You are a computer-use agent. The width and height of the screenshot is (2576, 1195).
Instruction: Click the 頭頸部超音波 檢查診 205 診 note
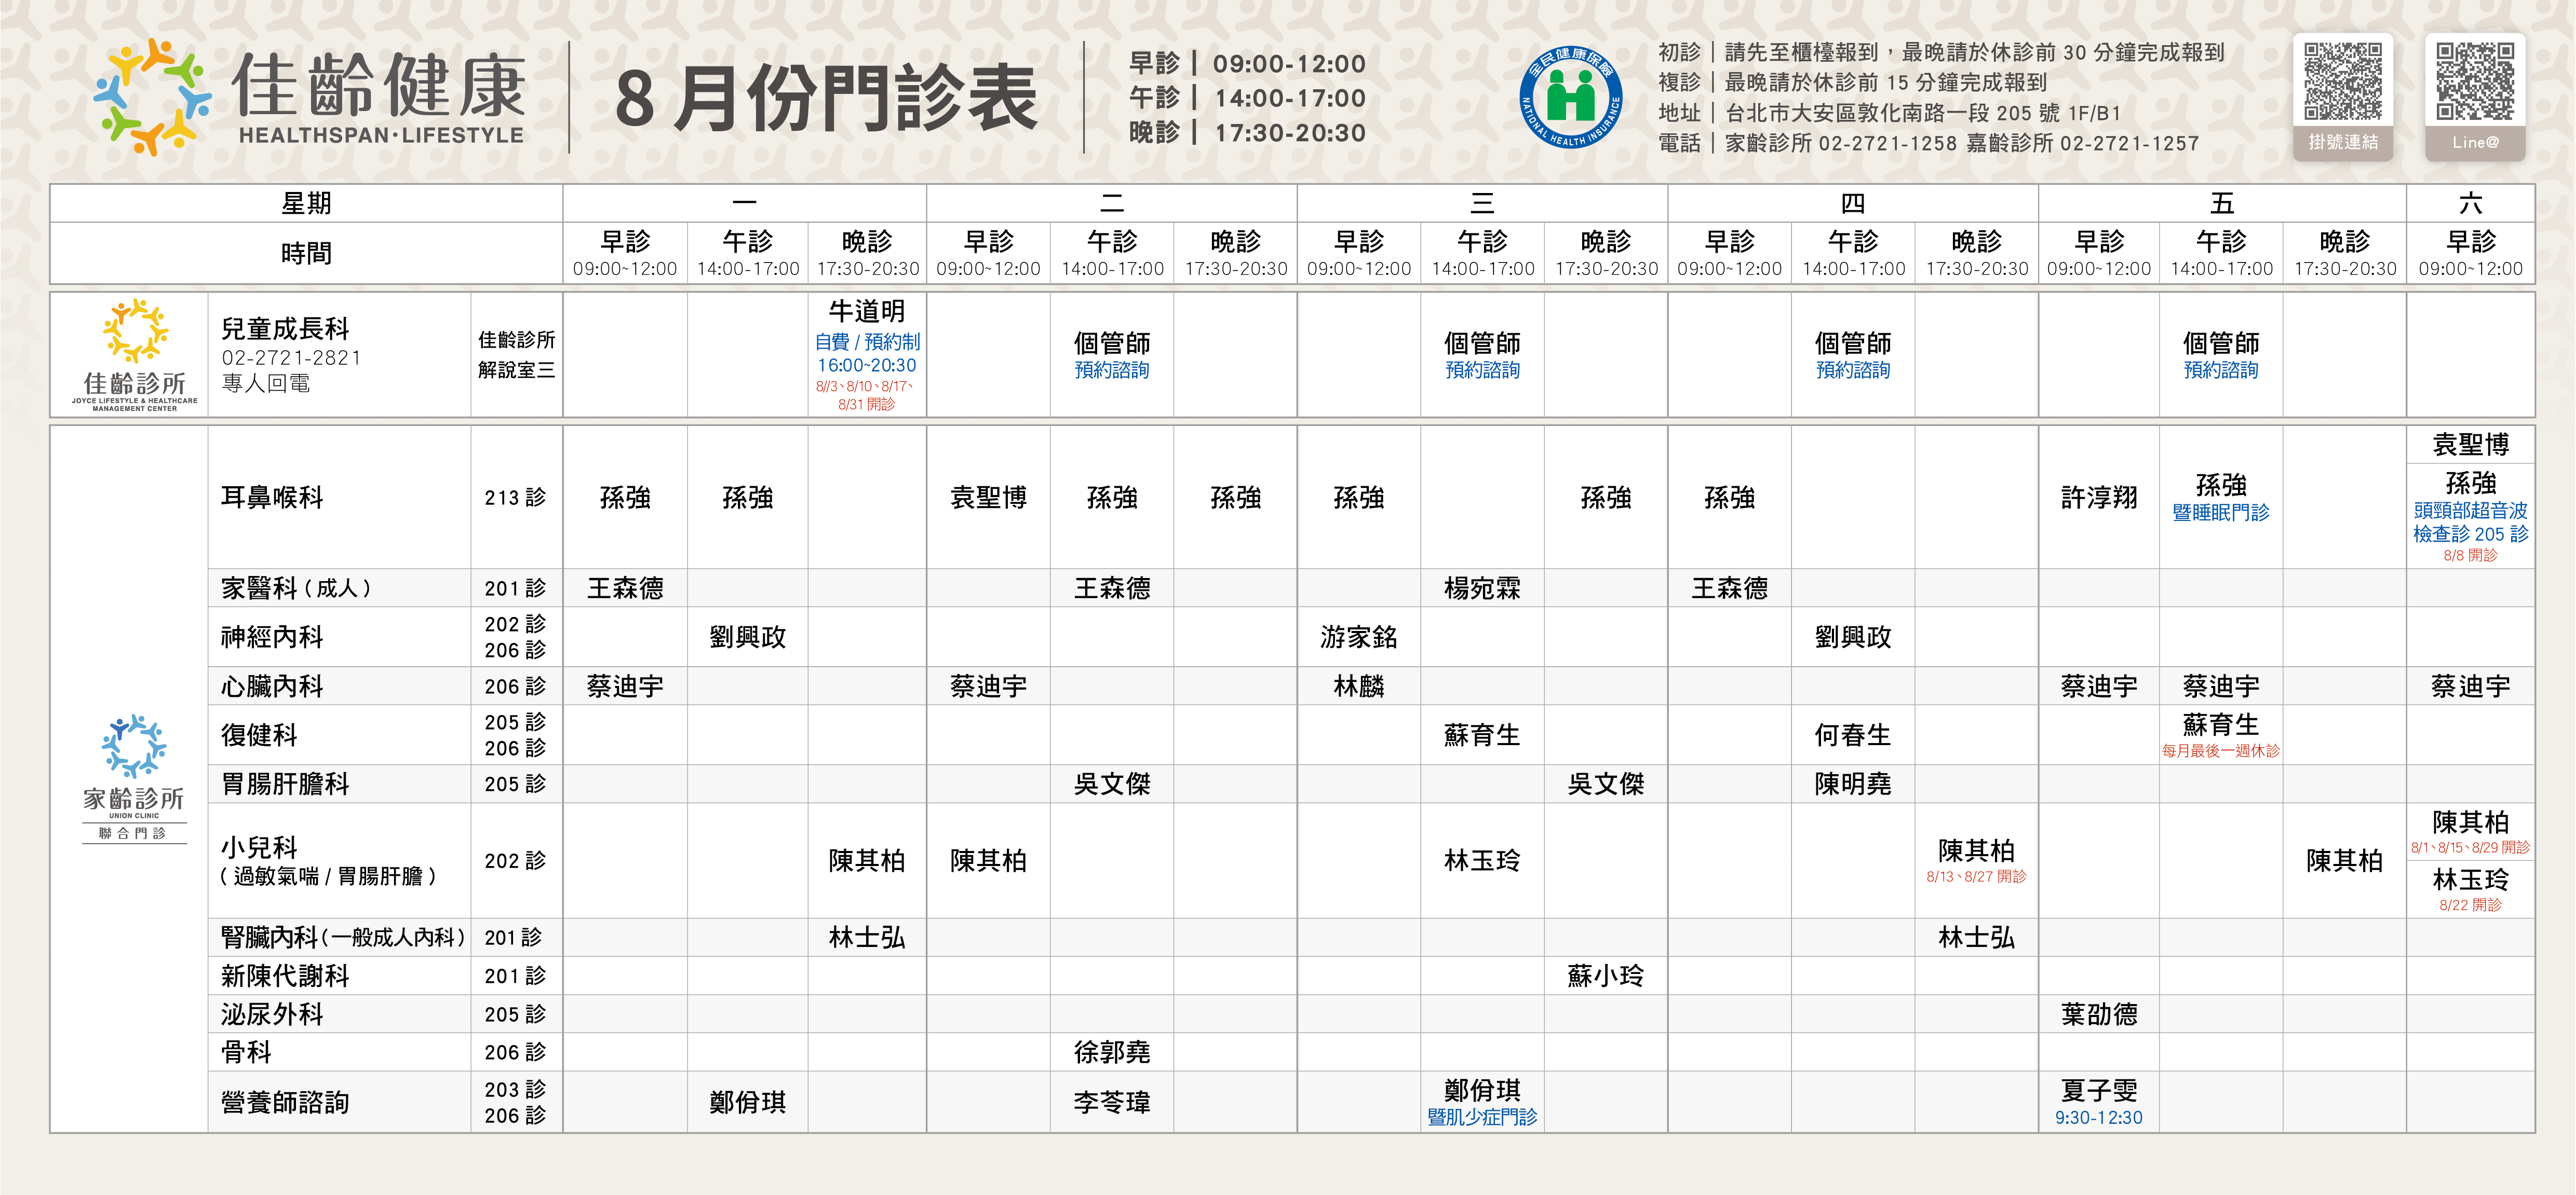2471,523
